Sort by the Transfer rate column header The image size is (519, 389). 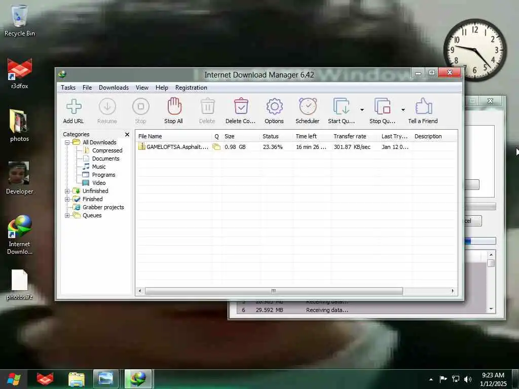tap(355, 136)
